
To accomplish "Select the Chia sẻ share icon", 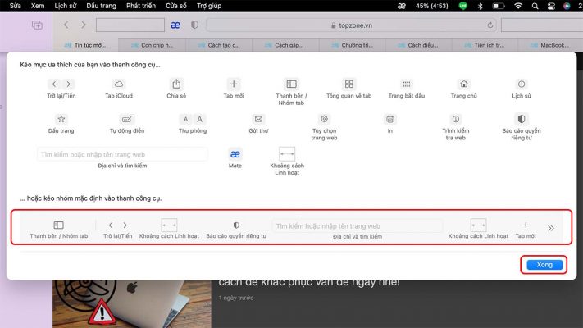I will pyautogui.click(x=176, y=84).
